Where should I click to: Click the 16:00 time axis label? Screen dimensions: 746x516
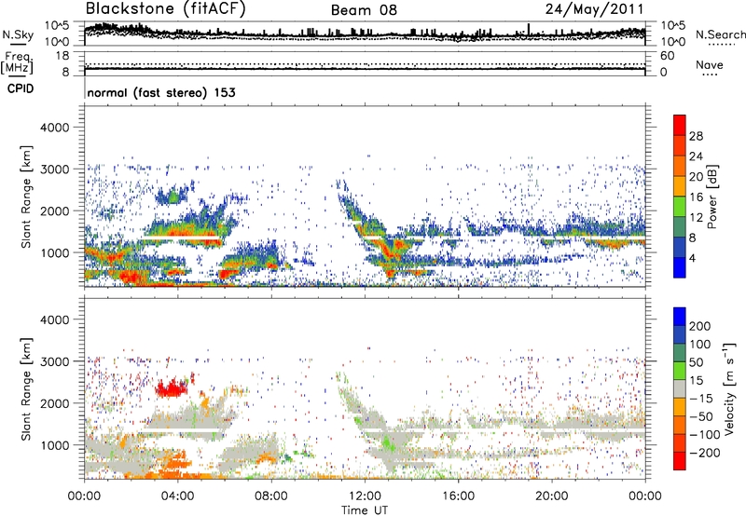point(458,496)
